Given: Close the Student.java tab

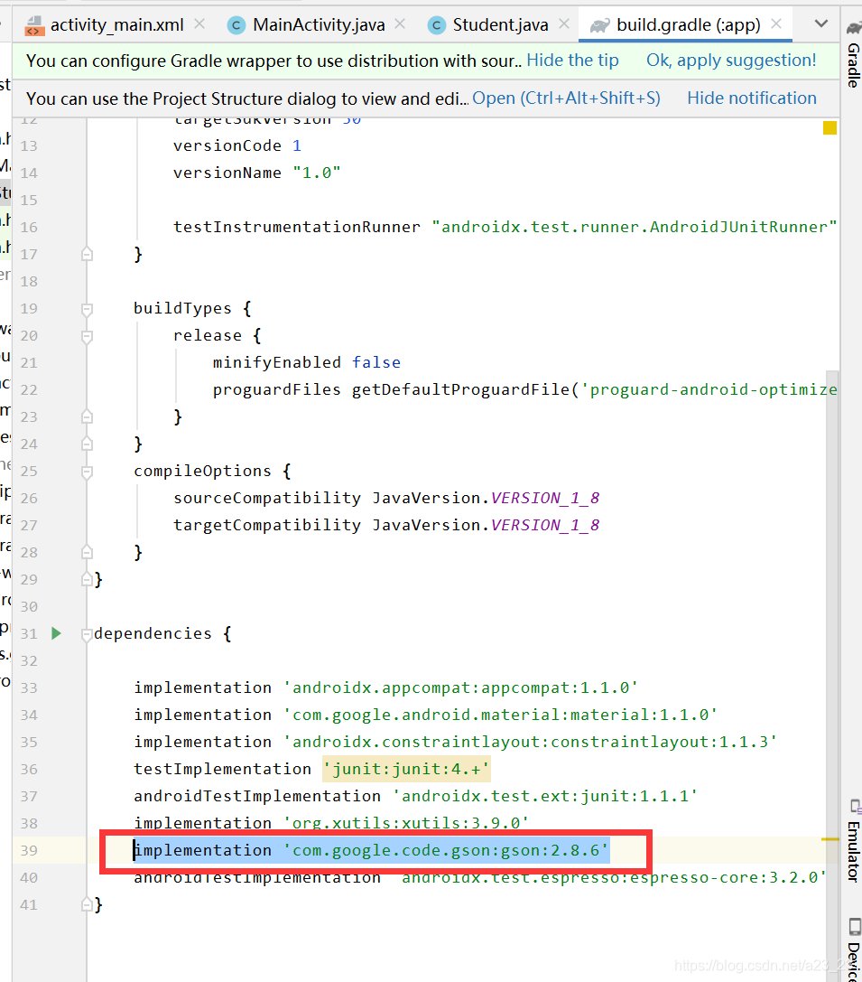Looking at the screenshot, I should coord(564,23).
